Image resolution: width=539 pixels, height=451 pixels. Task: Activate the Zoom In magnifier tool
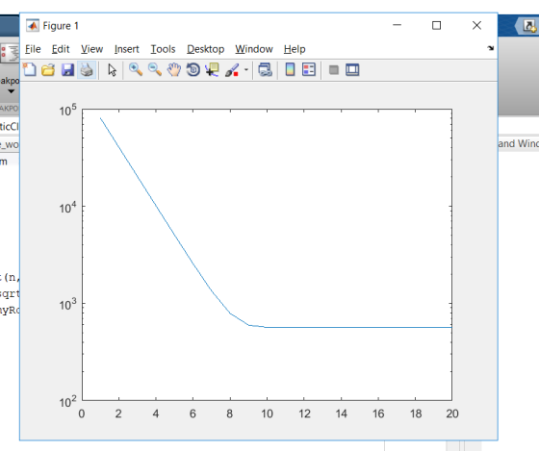click(x=136, y=69)
